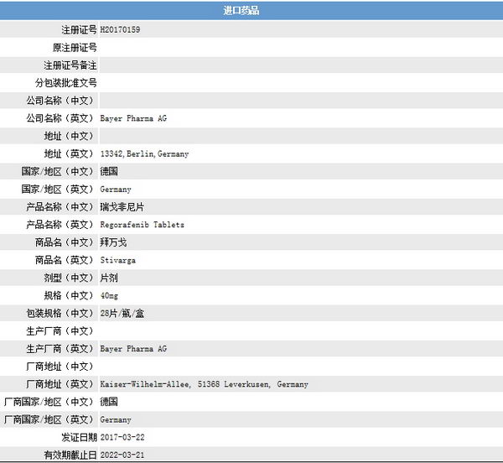This screenshot has height=463, width=503.
Task: Click the 原注册证号 label
Action: pyautogui.click(x=74, y=48)
